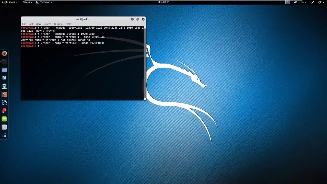Select workspace 1 indicator
The height and width of the screenshot is (184, 327).
[288, 2]
